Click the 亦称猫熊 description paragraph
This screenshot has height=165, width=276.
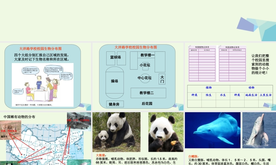137,162
